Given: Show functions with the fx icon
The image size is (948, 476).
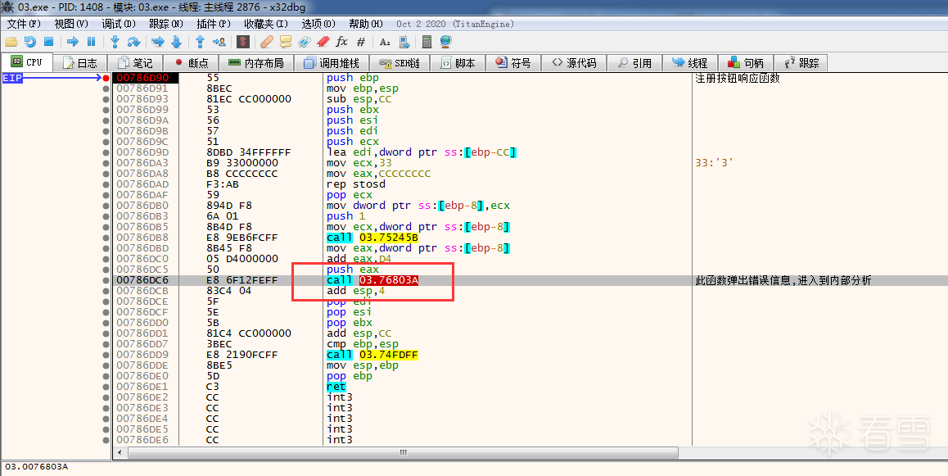Looking at the screenshot, I should coord(341,42).
